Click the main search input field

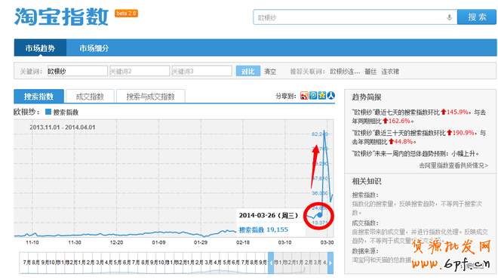click(x=355, y=17)
